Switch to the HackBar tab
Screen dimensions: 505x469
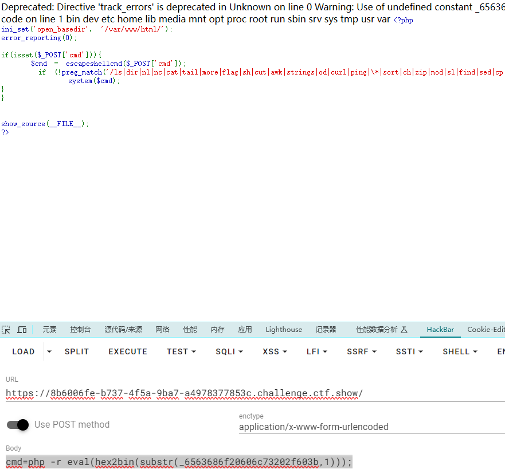click(440, 330)
